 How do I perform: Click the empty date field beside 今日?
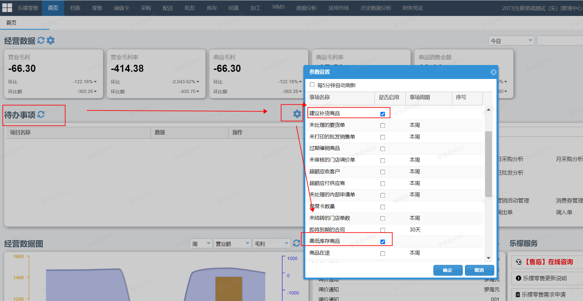pos(560,41)
